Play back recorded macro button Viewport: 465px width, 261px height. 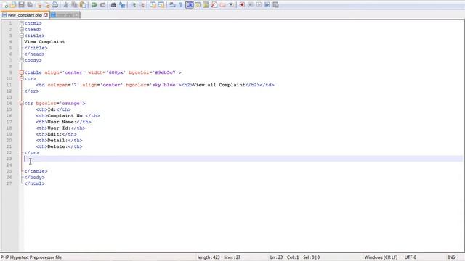pos(259,5)
